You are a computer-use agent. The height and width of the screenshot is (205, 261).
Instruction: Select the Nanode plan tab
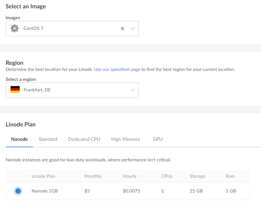tap(19, 139)
